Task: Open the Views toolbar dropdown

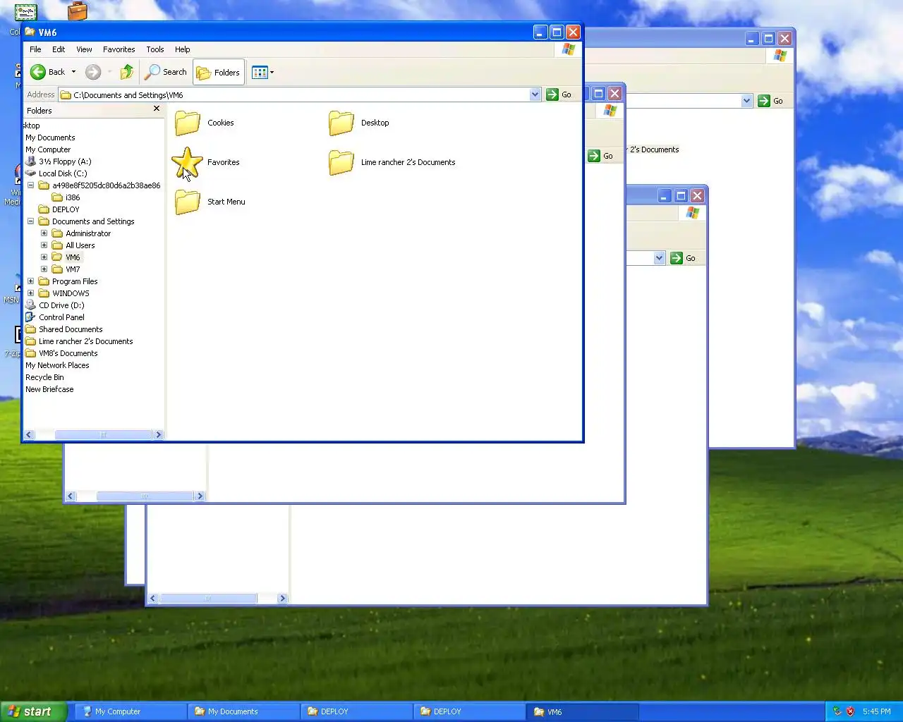Action: [263, 72]
